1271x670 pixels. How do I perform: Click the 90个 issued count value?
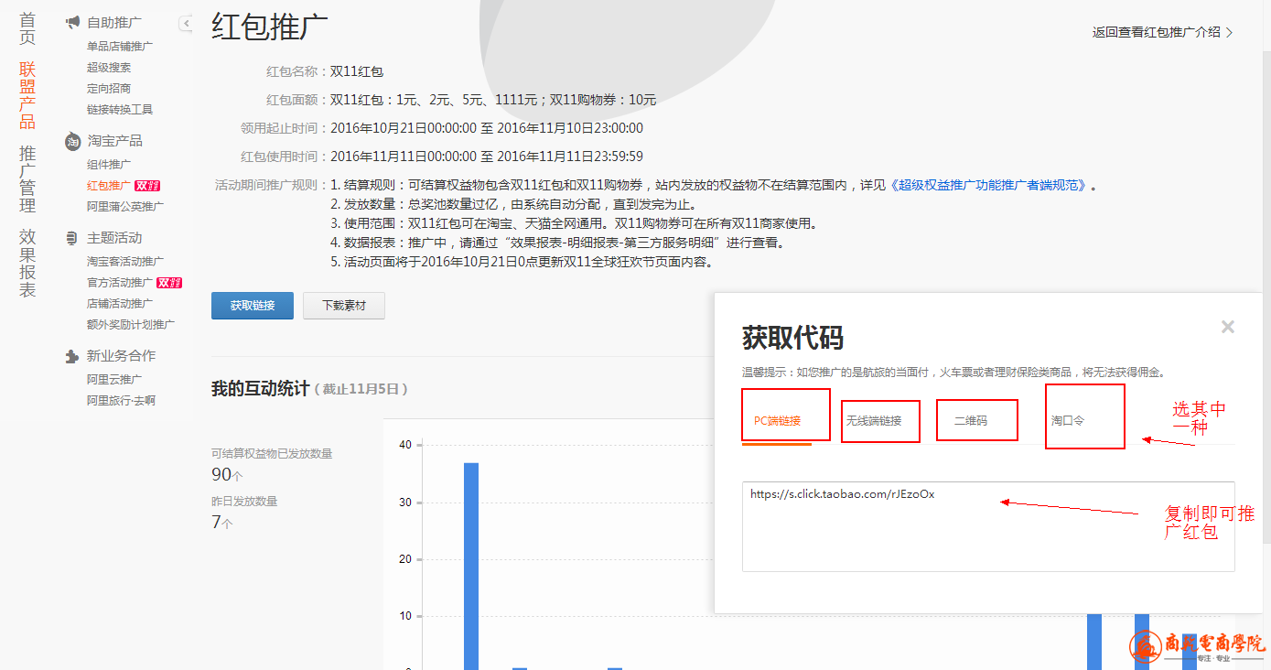pos(227,475)
